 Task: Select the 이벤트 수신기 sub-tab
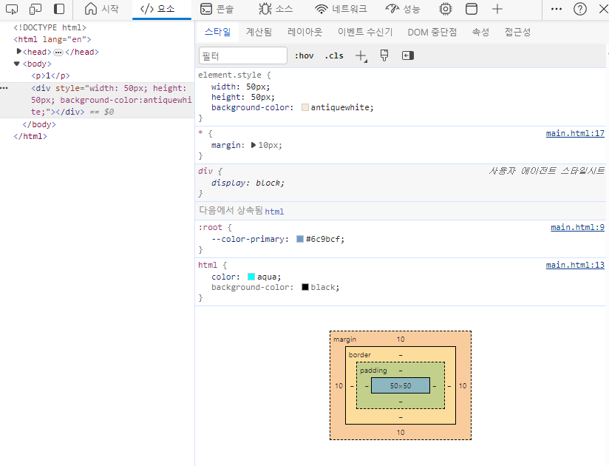pyautogui.click(x=365, y=32)
